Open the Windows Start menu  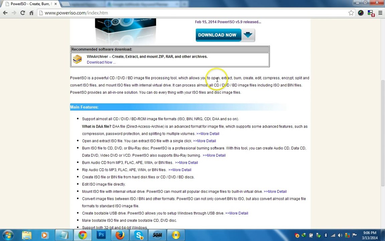[8, 235]
